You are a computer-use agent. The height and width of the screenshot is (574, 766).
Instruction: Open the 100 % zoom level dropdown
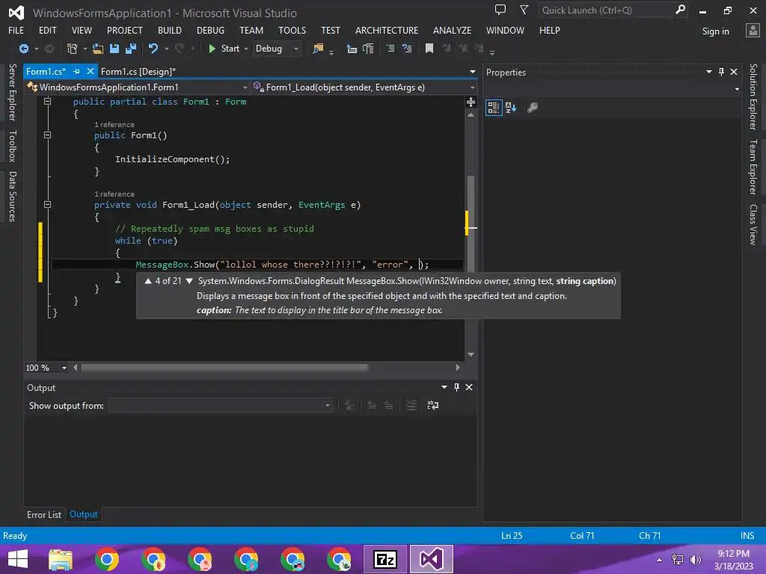point(64,368)
